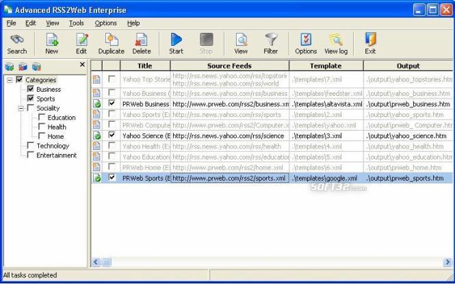
Task: Click the Exit door icon
Action: 370,40
